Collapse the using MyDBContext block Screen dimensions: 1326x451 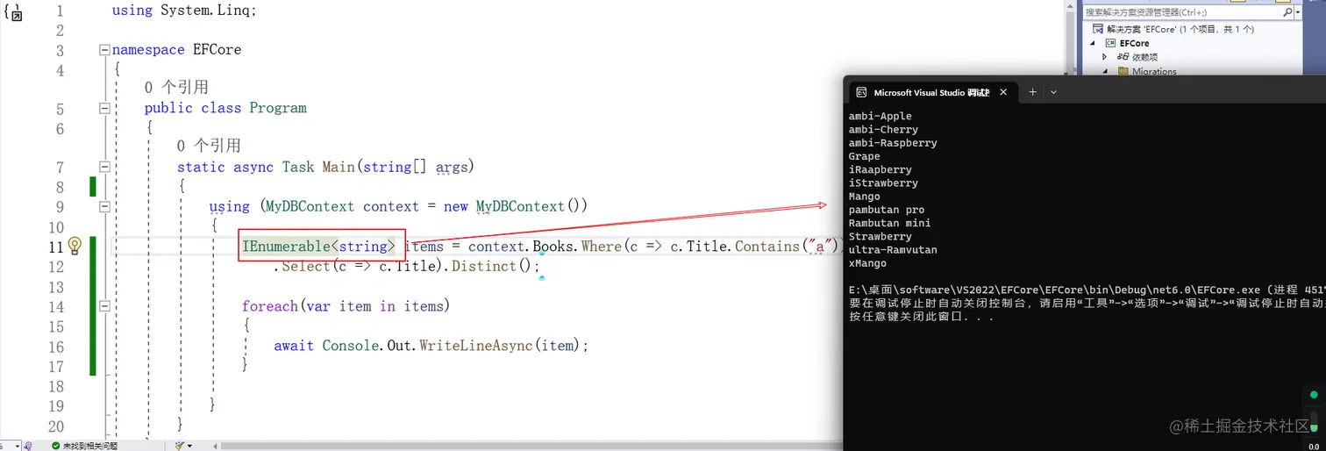105,207
